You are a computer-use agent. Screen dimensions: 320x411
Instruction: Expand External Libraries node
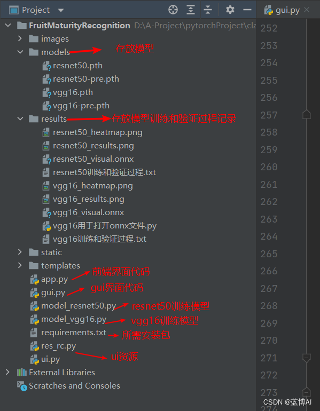[7, 372]
